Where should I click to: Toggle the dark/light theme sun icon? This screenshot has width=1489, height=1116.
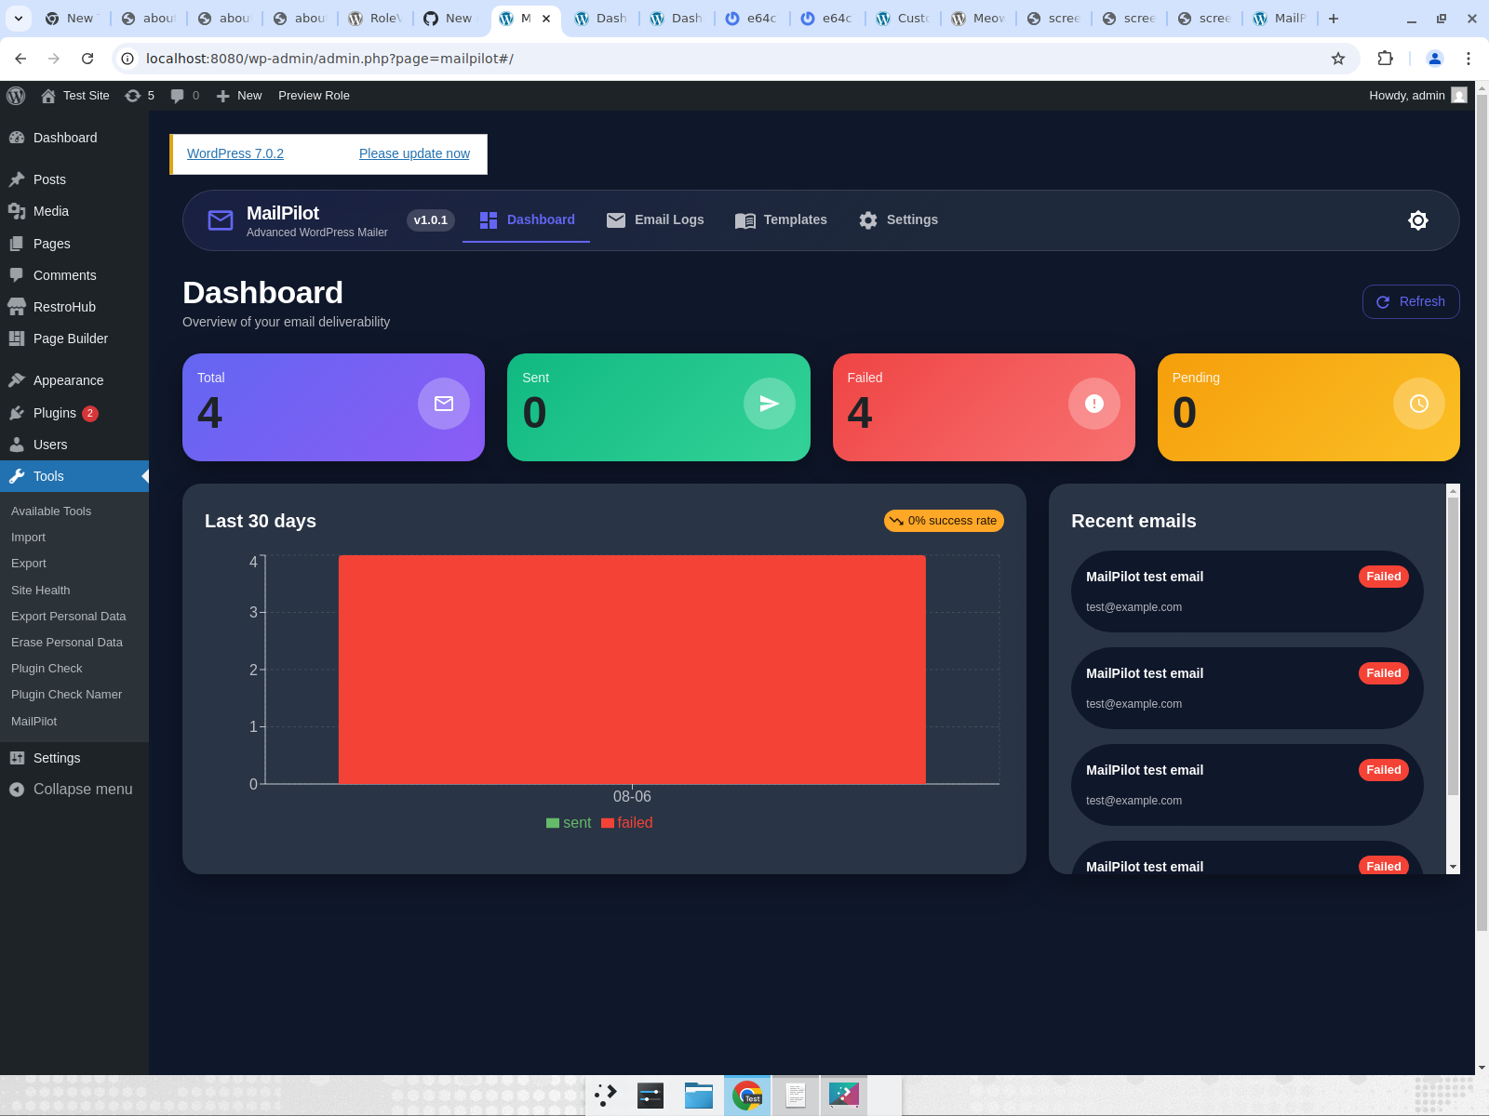click(1417, 220)
